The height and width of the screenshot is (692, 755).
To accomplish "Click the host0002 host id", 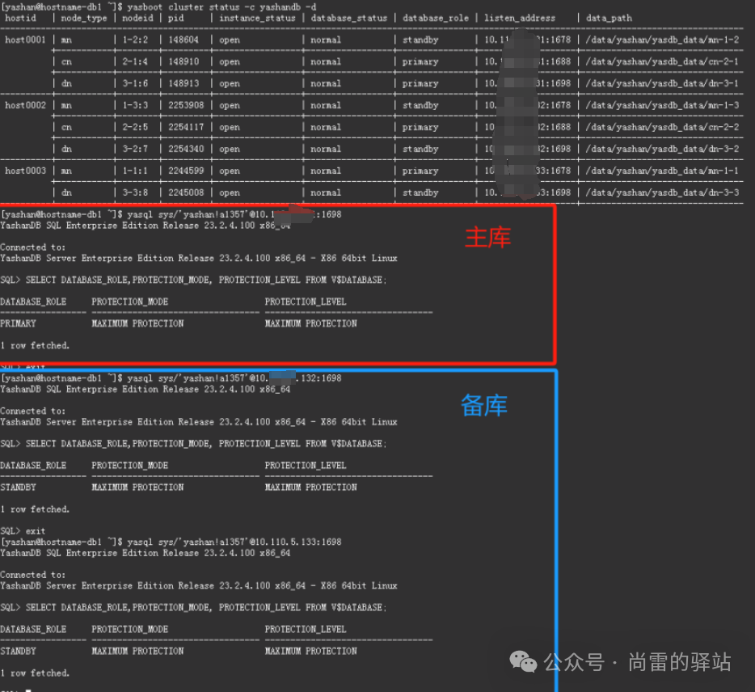I will (25, 105).
